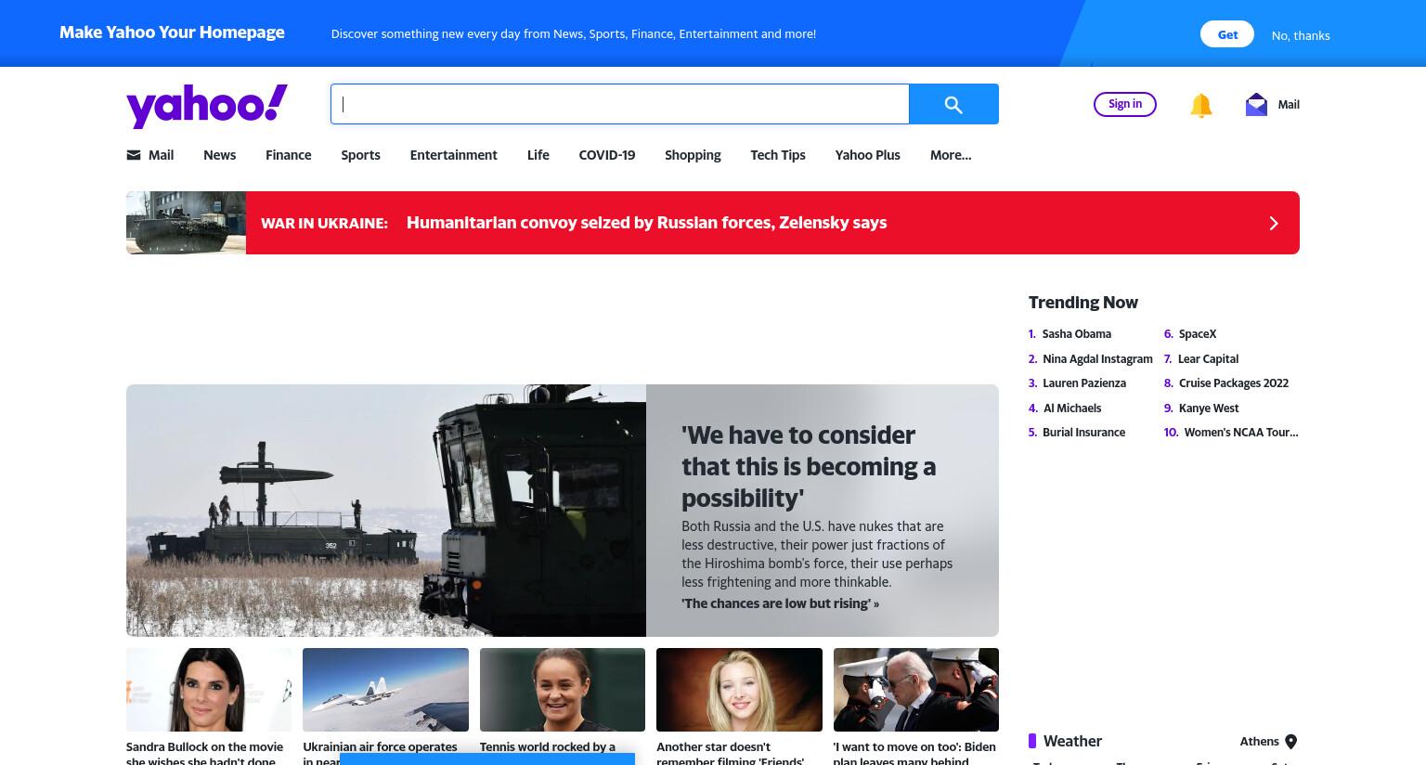This screenshot has width=1426, height=765.
Task: Open the Finance navigation tab
Action: point(288,155)
